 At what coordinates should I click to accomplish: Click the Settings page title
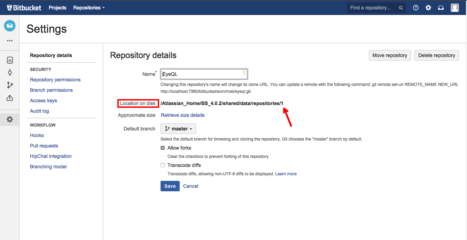[47, 29]
